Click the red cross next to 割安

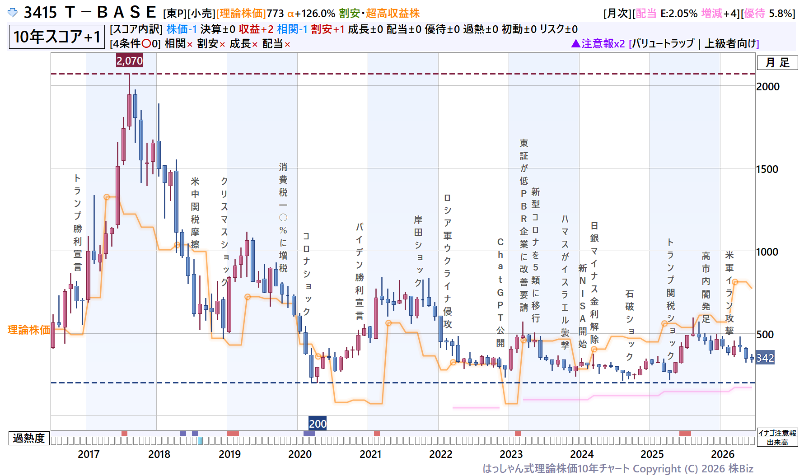[x=222, y=44]
